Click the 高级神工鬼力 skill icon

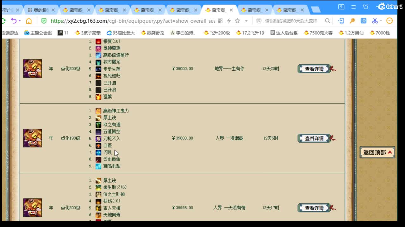(x=98, y=111)
